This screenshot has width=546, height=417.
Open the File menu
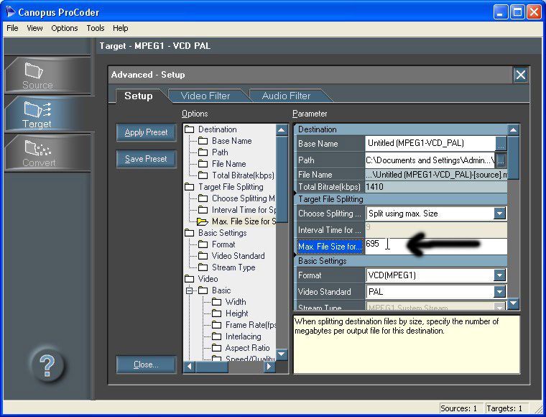click(12, 28)
